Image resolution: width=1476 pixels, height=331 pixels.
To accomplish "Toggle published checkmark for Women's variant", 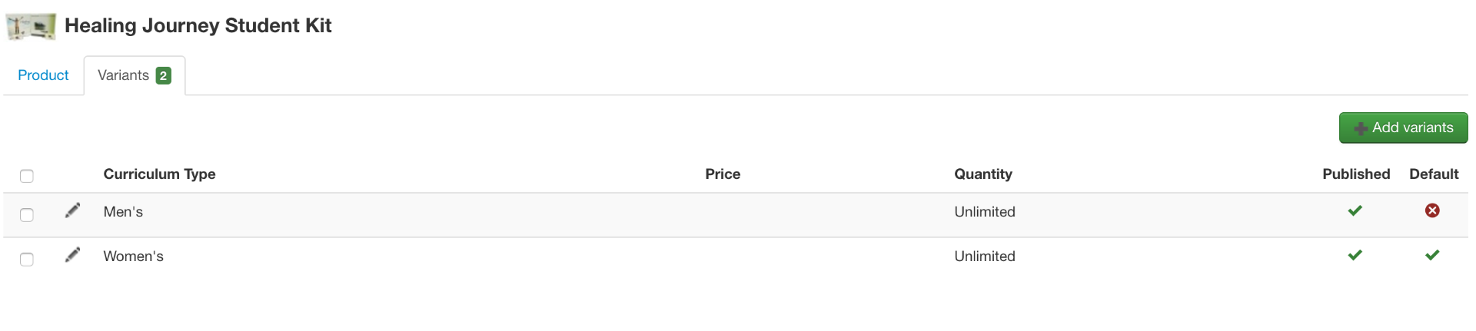I will pyautogui.click(x=1355, y=255).
